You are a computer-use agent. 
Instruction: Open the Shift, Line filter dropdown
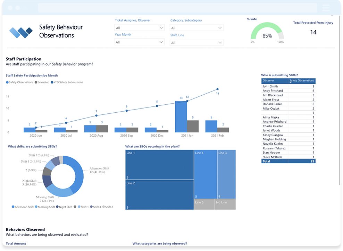(196, 43)
